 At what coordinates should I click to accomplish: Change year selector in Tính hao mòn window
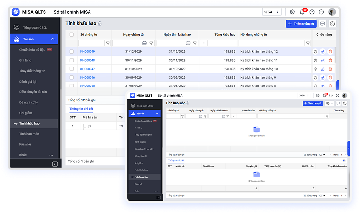[304, 95]
